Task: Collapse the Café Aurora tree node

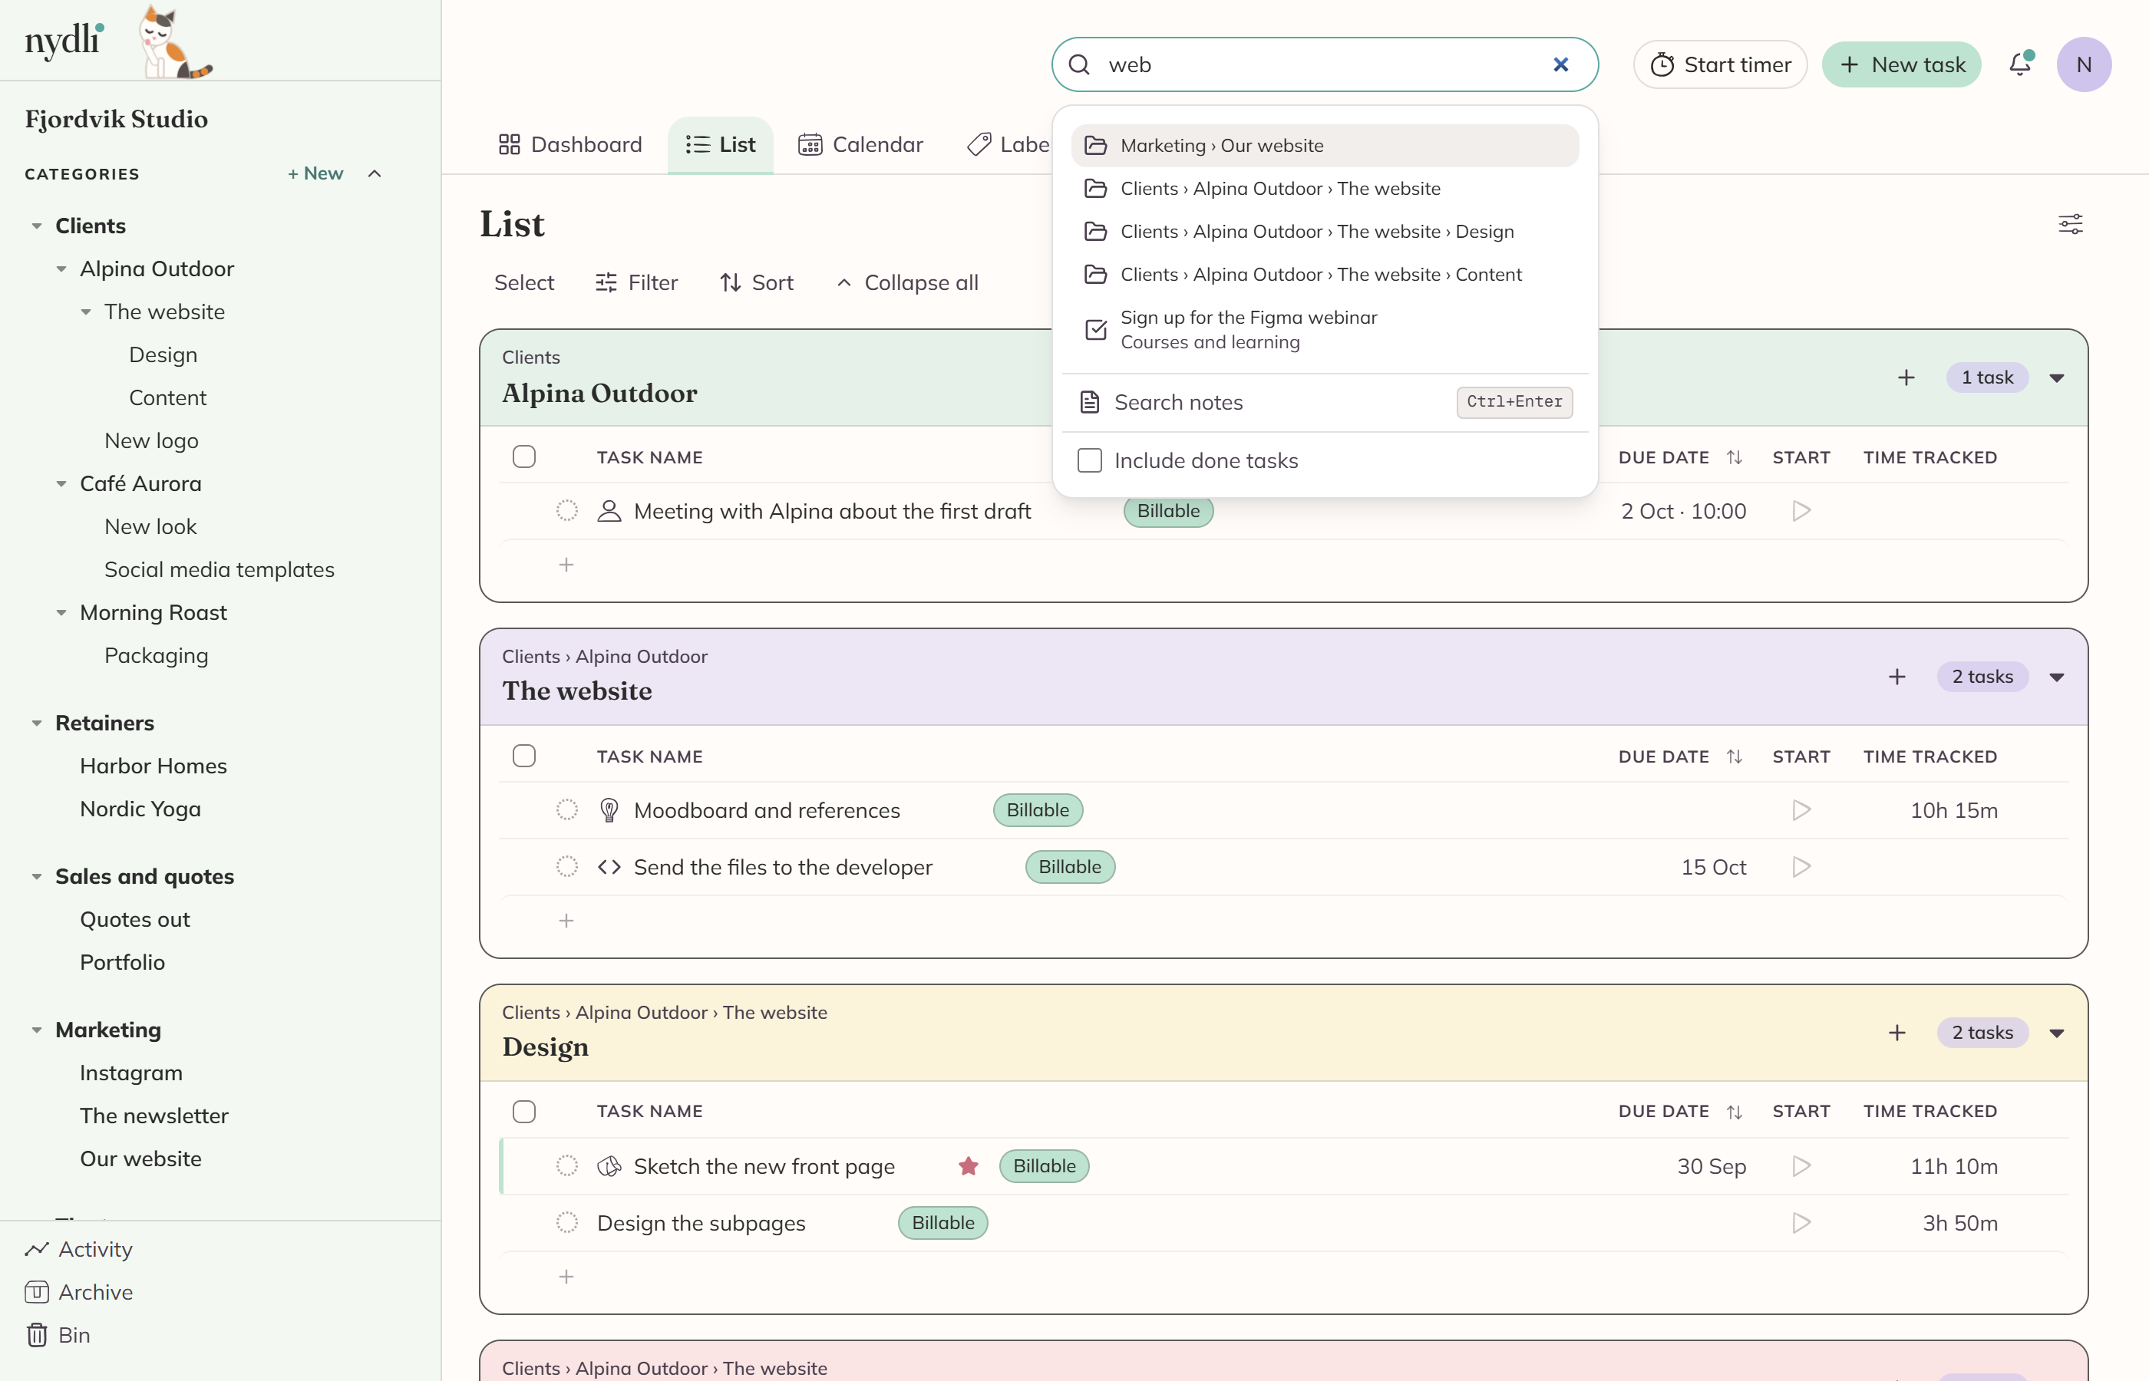Action: (61, 483)
